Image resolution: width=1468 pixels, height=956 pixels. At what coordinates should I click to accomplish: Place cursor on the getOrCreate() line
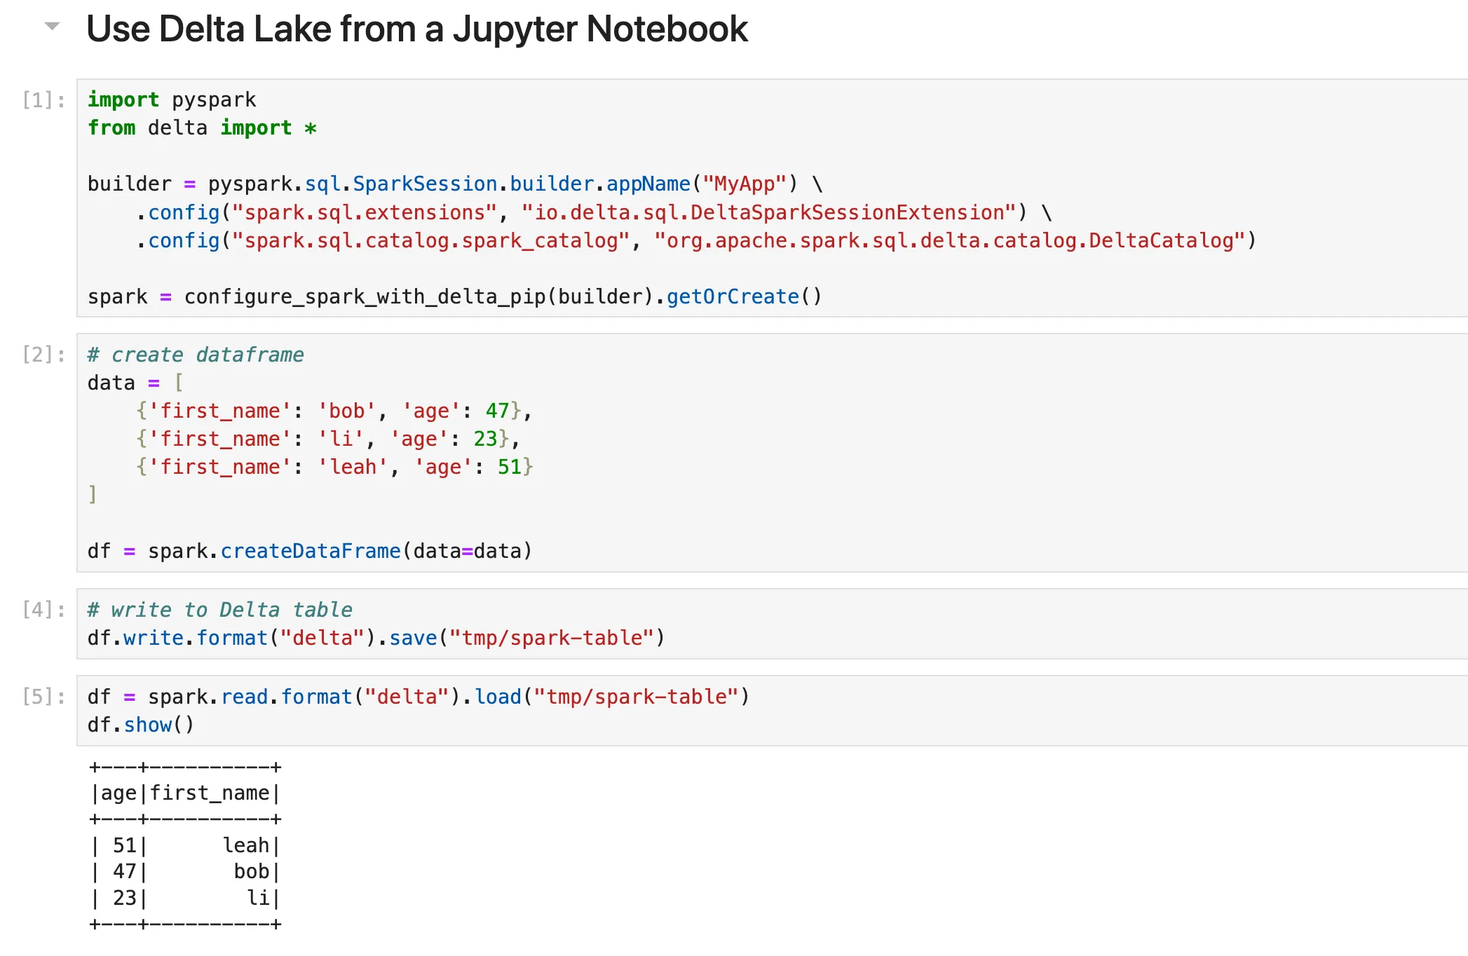click(x=454, y=297)
